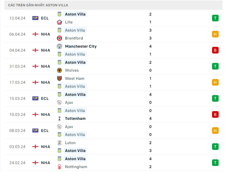Click the Nottingham crest icon
This screenshot has width=226, height=172.
(59, 167)
